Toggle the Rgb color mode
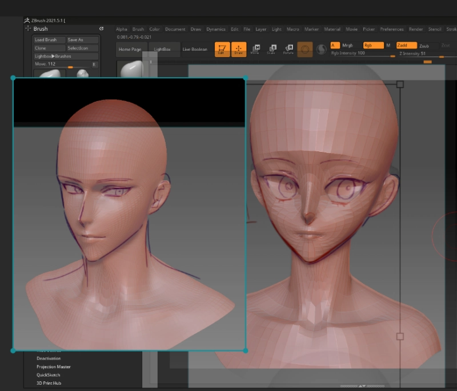 click(373, 45)
